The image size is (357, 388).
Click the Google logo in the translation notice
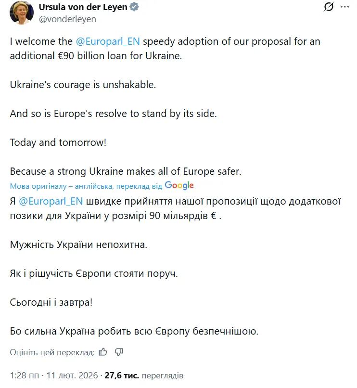178,185
